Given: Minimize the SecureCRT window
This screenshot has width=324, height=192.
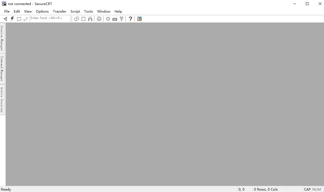Looking at the screenshot, I should tap(295, 4).
